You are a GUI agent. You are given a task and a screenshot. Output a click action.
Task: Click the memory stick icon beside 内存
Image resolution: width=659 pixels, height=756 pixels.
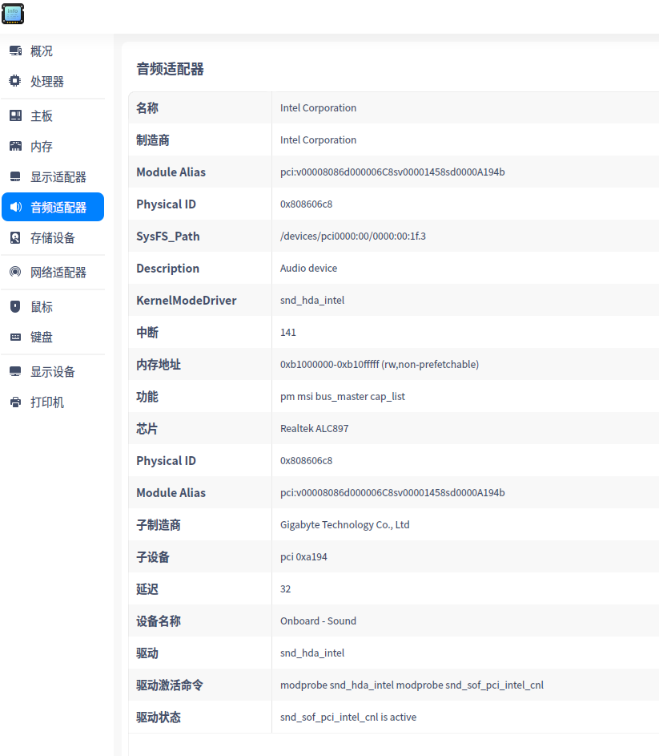click(15, 146)
